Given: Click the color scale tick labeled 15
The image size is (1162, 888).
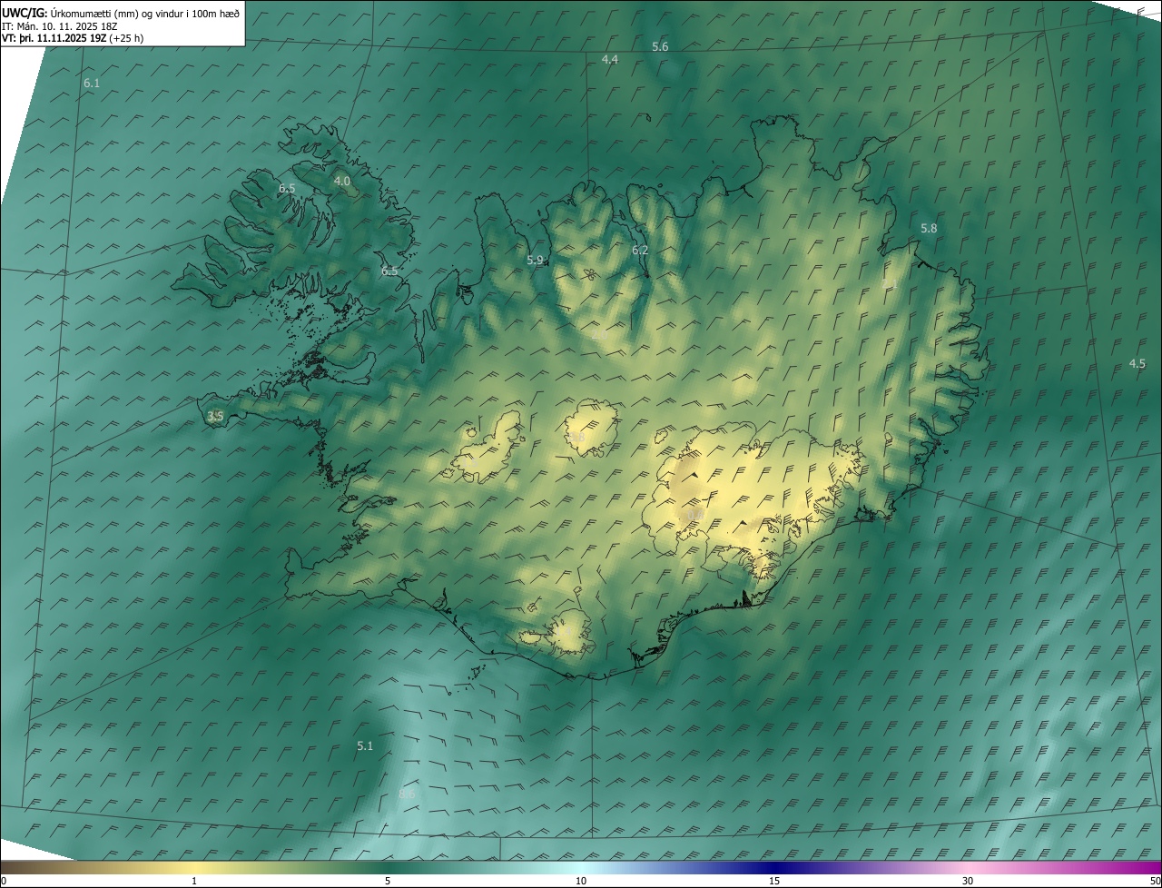Looking at the screenshot, I should tap(774, 881).
